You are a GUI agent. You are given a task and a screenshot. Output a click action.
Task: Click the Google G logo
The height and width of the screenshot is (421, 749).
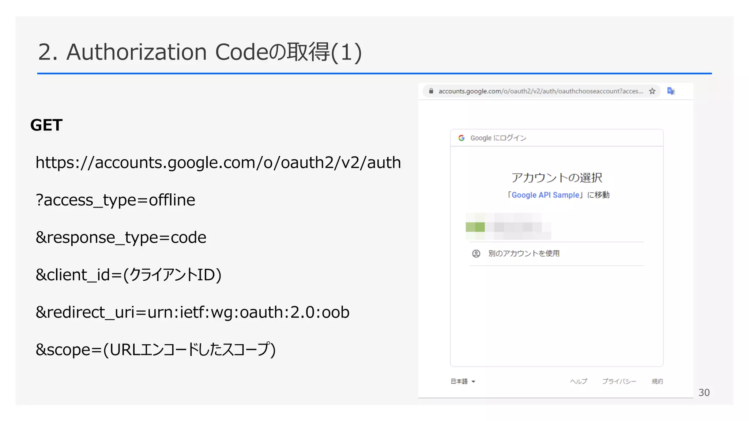click(x=462, y=138)
